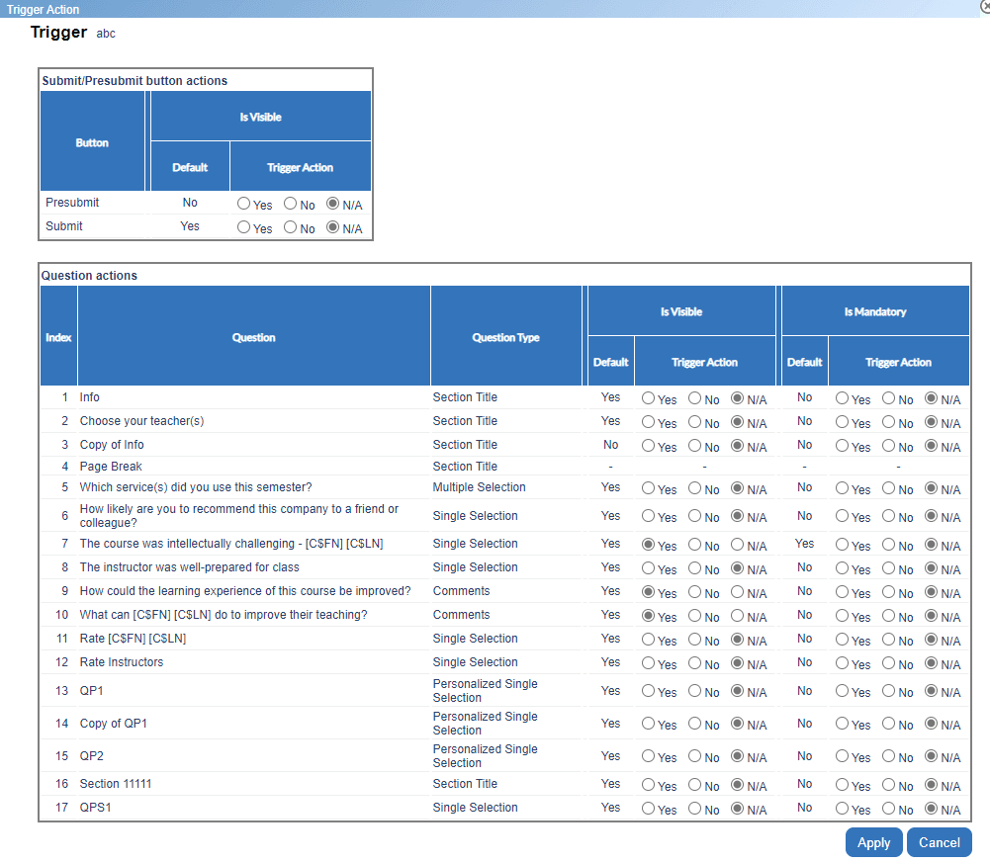Set question 10 Is Visible to No
Viewport: 990px width, 863px height.
point(695,616)
